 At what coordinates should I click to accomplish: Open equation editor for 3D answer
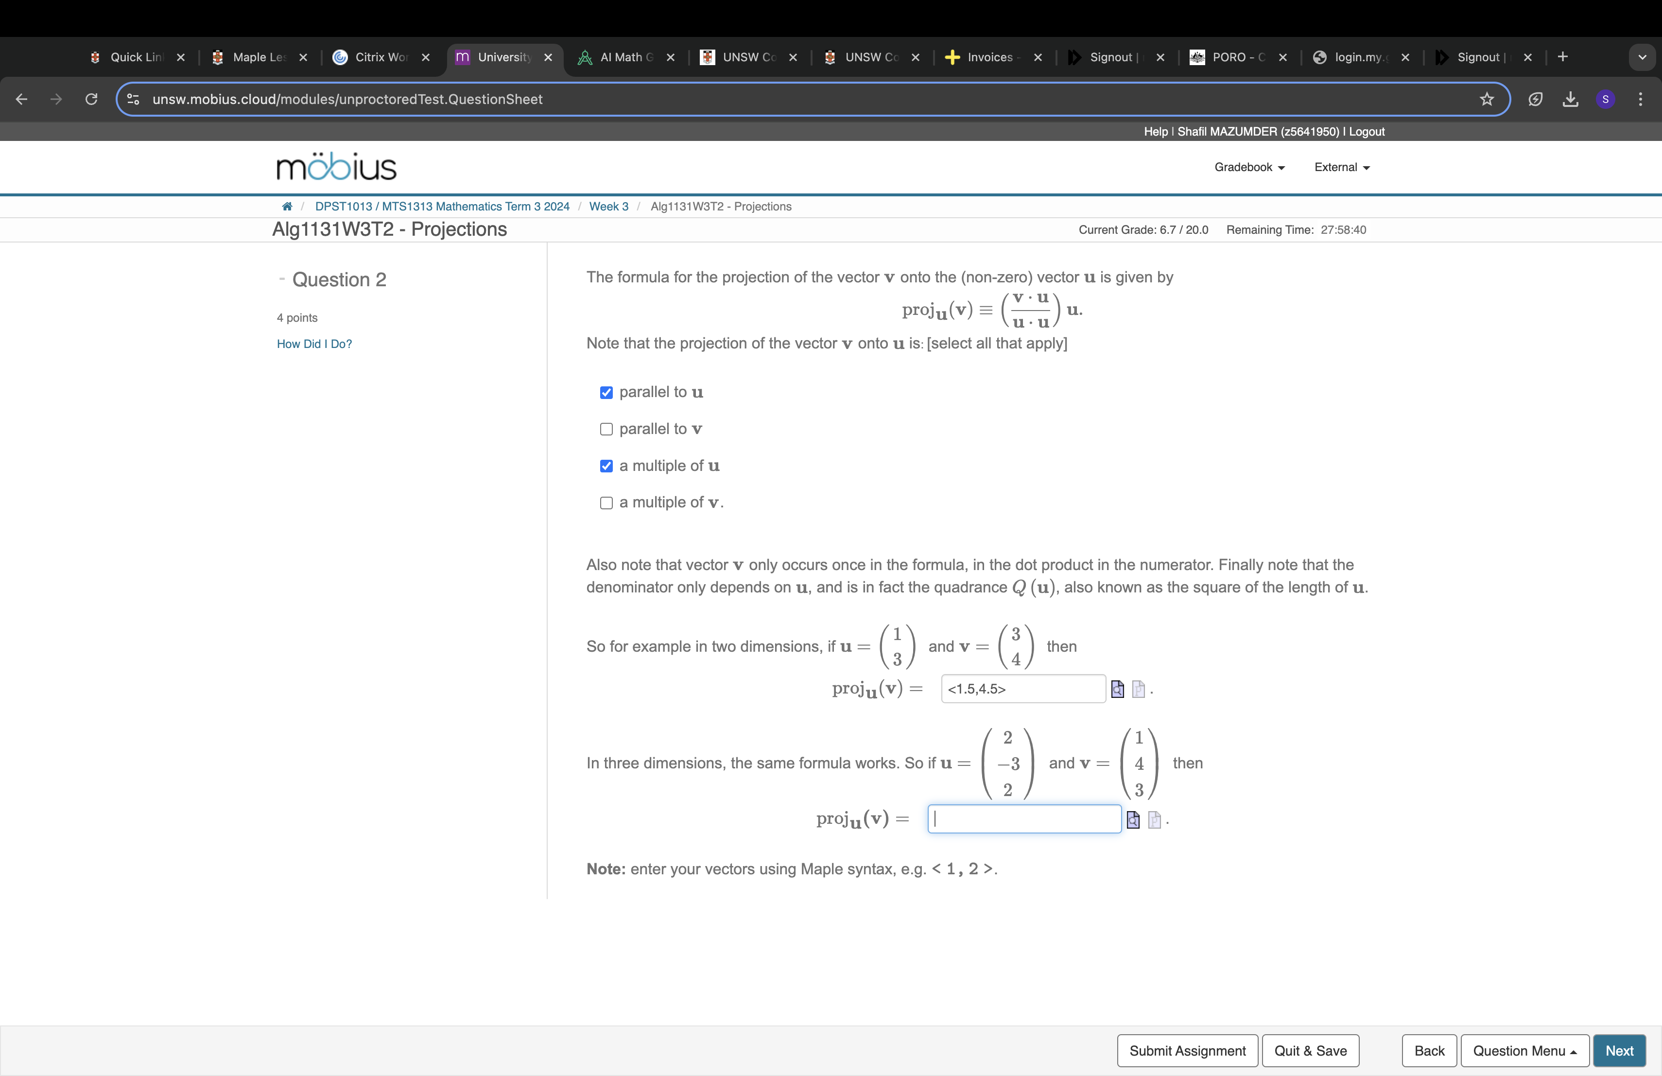pos(1154,820)
